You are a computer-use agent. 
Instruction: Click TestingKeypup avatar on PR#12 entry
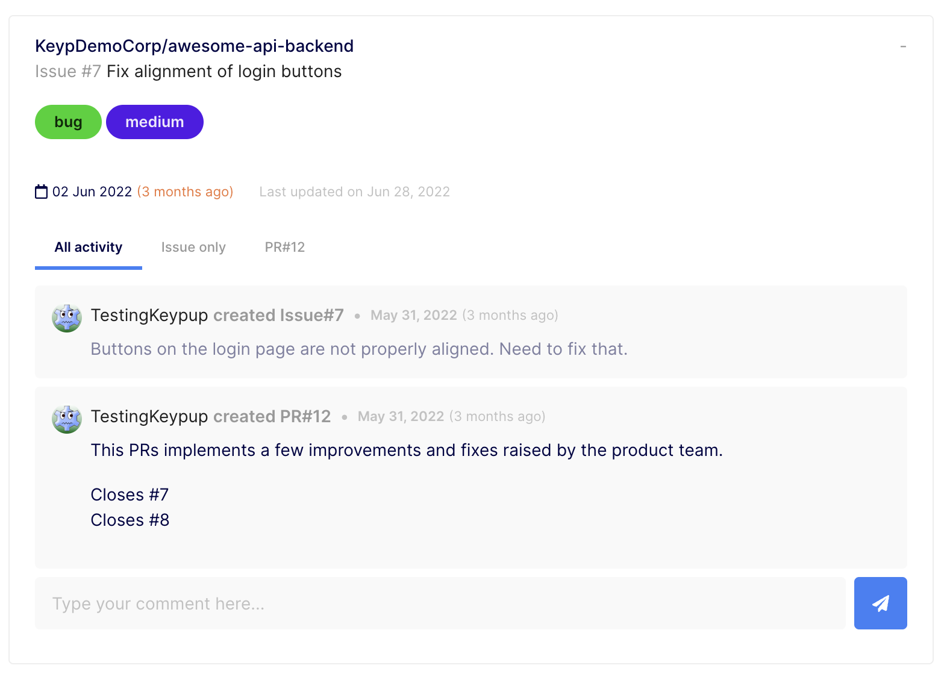tap(67, 419)
